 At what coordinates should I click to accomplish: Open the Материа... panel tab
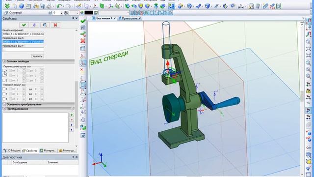[x=48, y=150]
